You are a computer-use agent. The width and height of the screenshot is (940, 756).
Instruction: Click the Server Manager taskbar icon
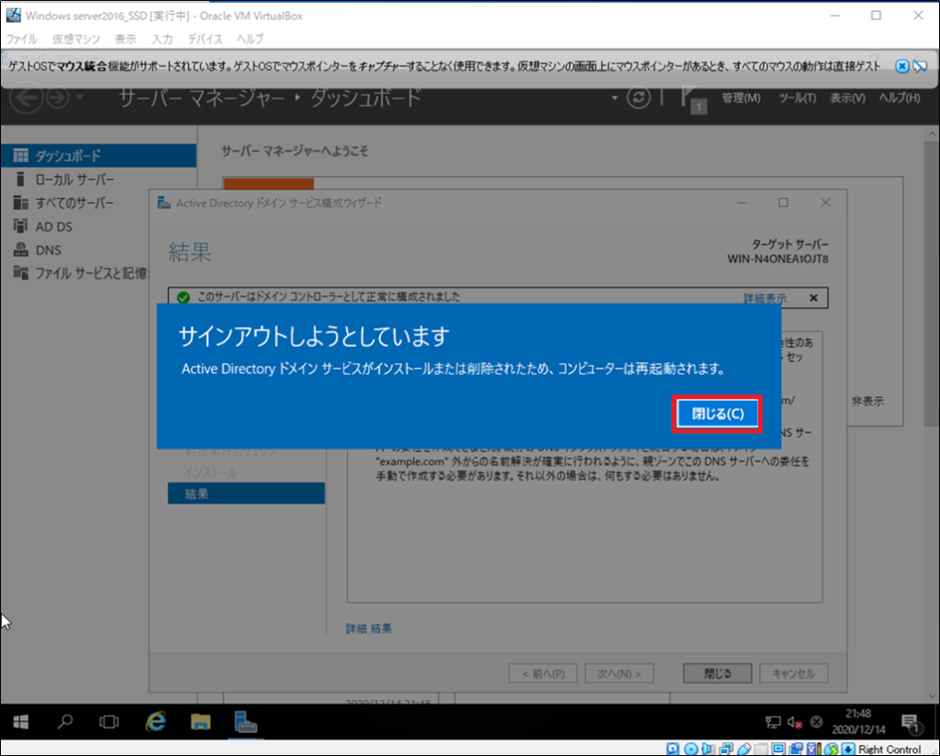(x=245, y=722)
